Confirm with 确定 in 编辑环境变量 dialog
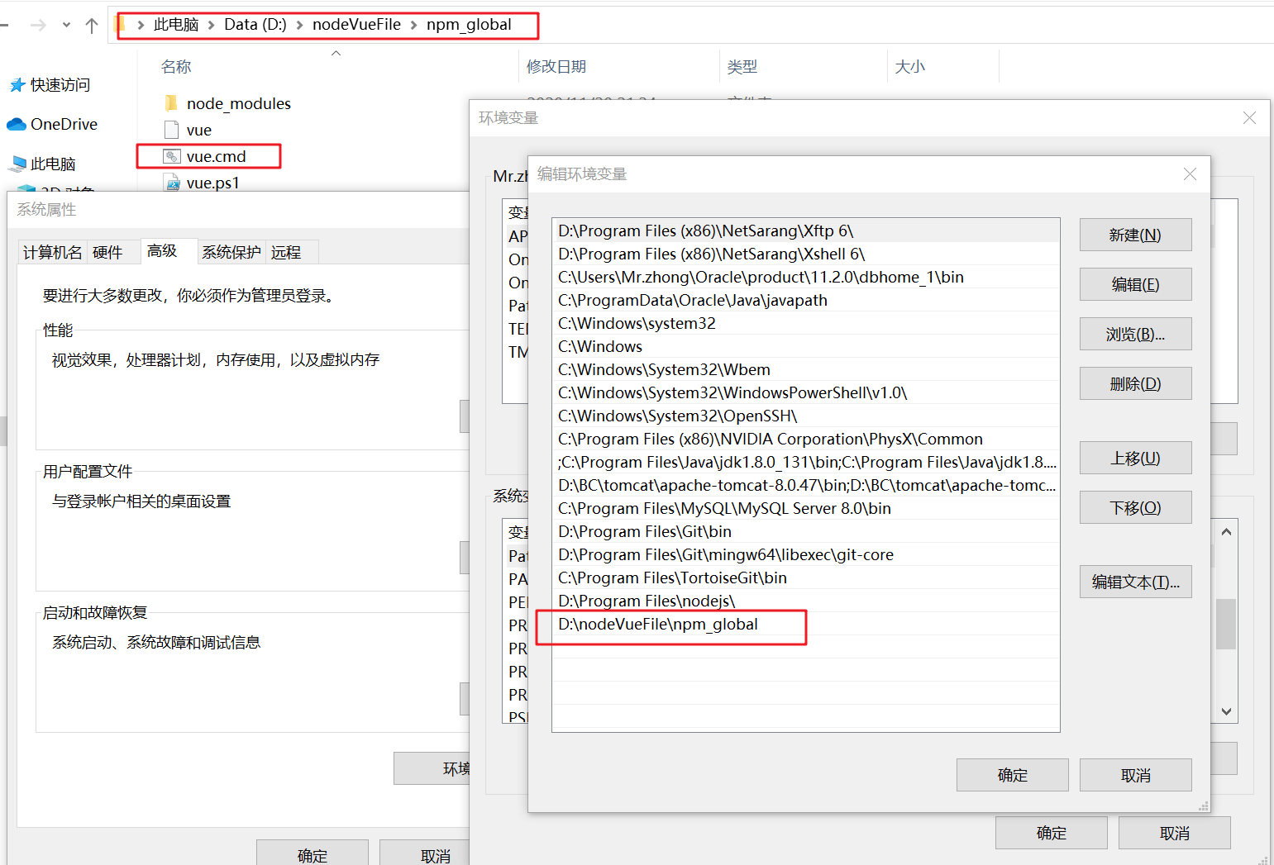1274x865 pixels. (x=1012, y=775)
